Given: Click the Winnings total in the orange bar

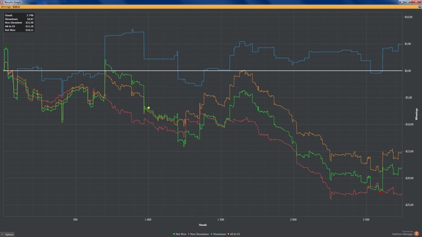Looking at the screenshot, I should tap(10, 7).
